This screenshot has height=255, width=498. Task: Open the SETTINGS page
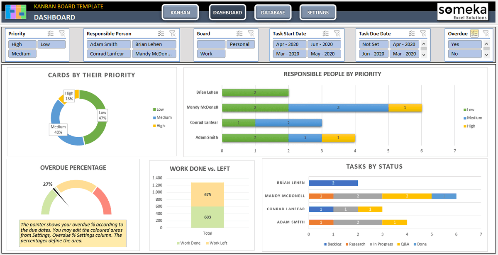(x=318, y=12)
